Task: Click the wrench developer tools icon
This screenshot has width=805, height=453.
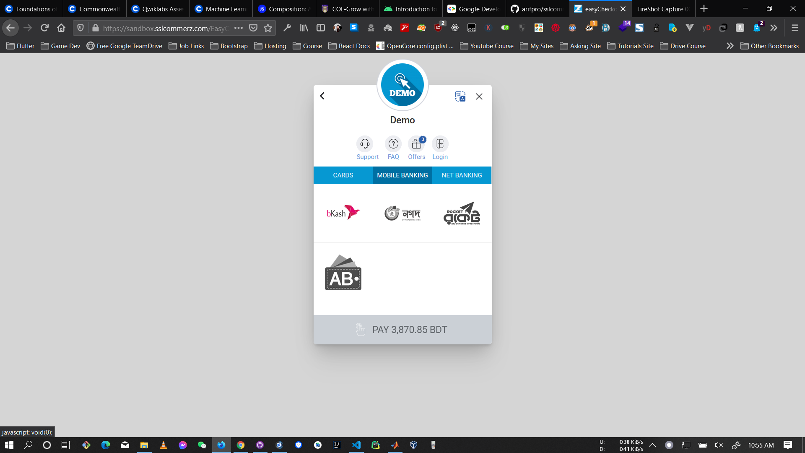Action: pos(287,28)
